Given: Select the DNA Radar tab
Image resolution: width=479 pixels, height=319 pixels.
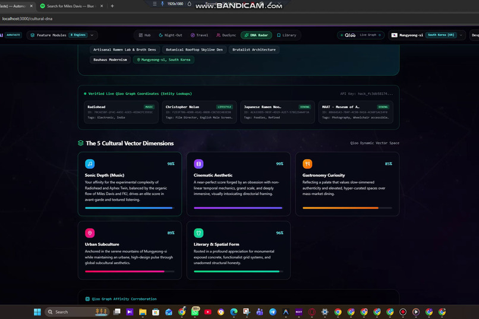Looking at the screenshot, I should pos(256,35).
